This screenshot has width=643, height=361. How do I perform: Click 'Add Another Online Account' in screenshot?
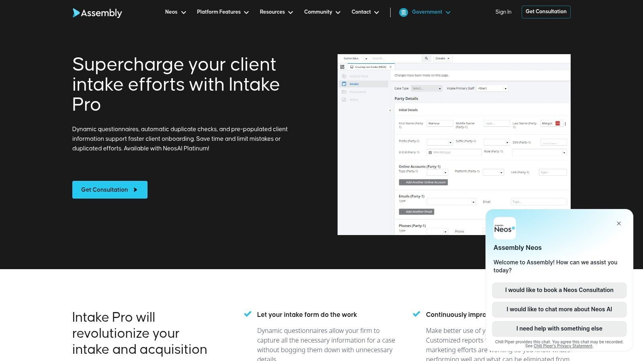(423, 182)
